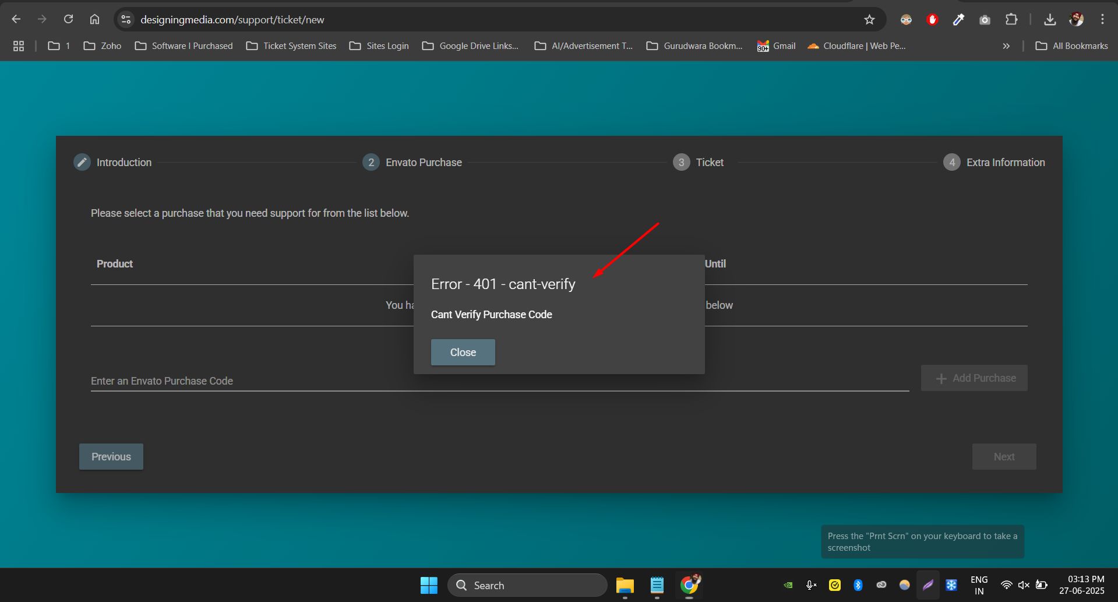Open the Windows Start menu

429,585
